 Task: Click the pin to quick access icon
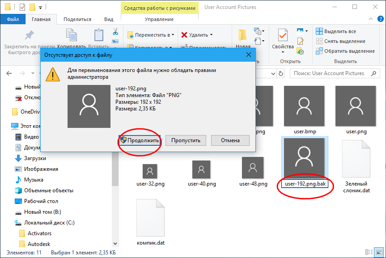[29, 35]
